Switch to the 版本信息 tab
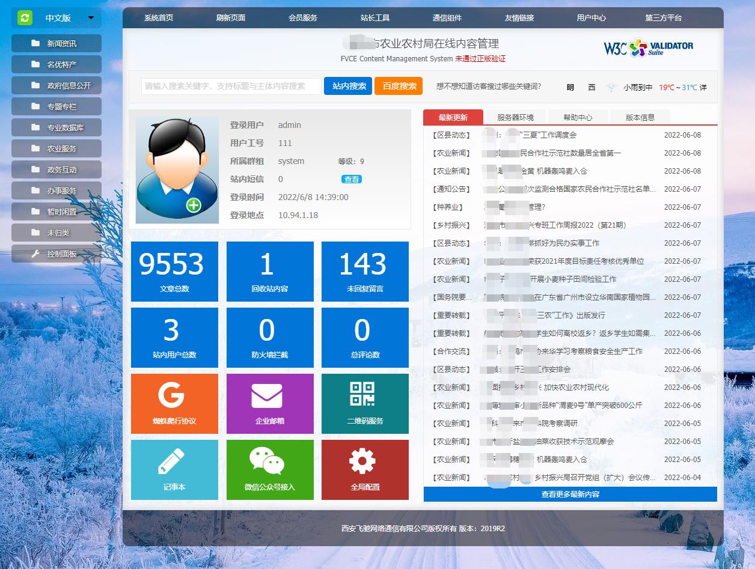This screenshot has width=755, height=569. (640, 117)
